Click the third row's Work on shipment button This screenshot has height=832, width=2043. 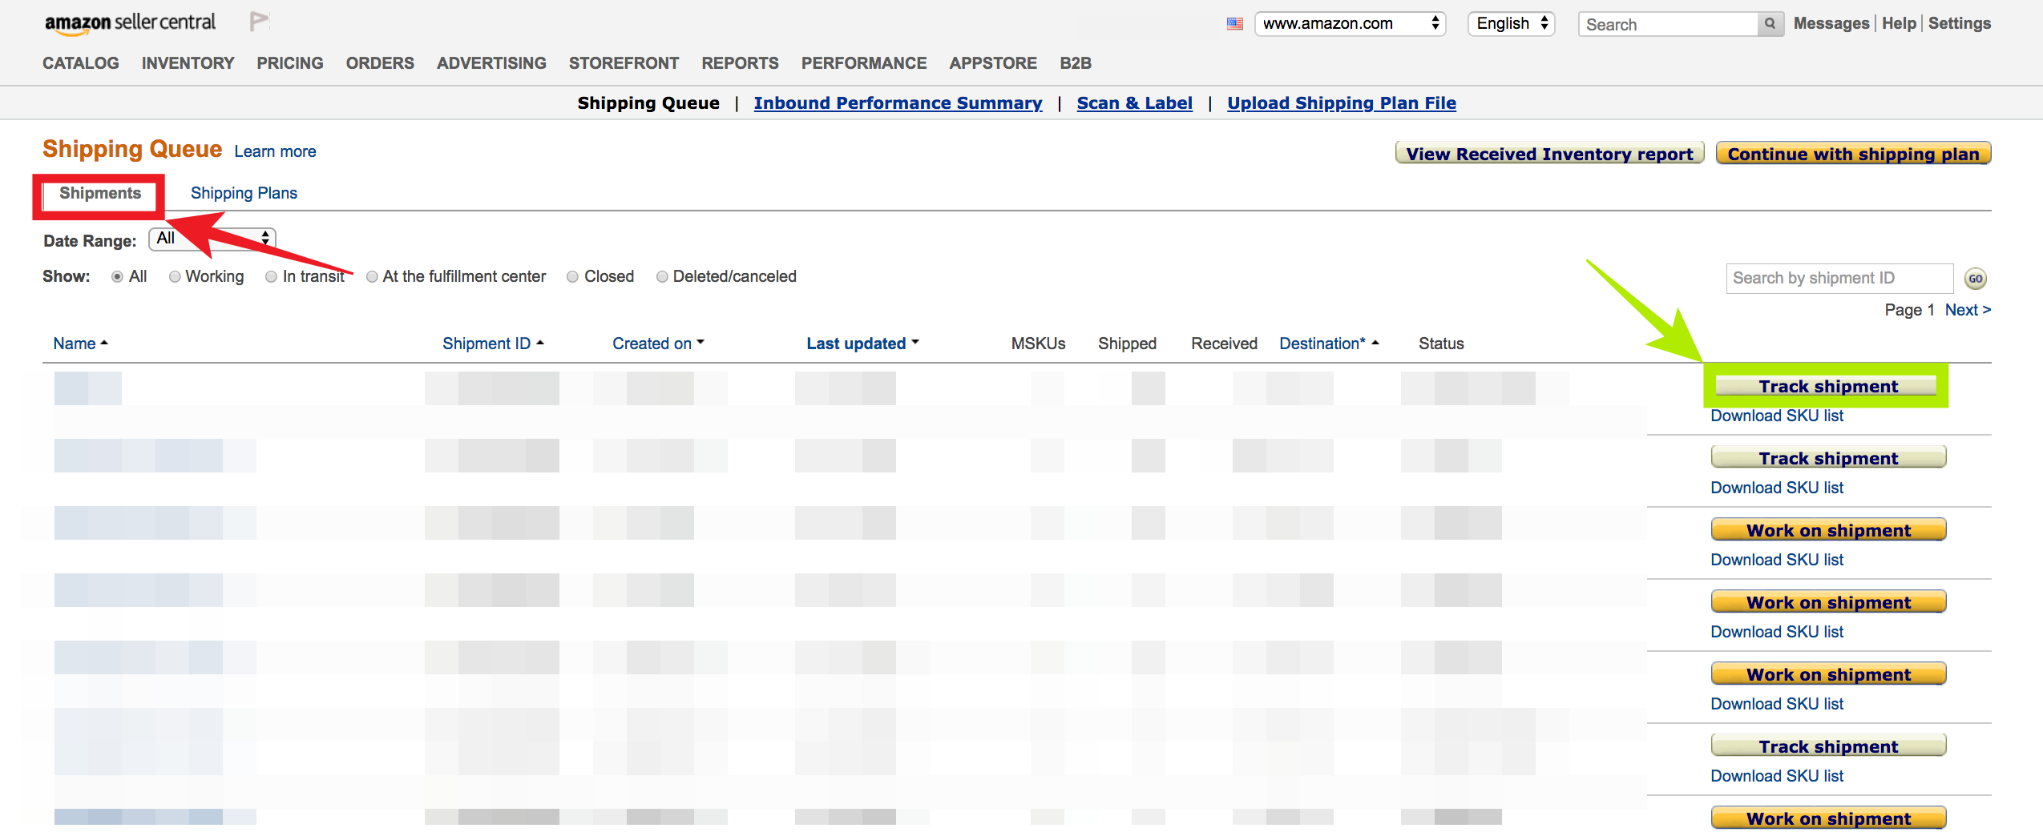[1828, 530]
